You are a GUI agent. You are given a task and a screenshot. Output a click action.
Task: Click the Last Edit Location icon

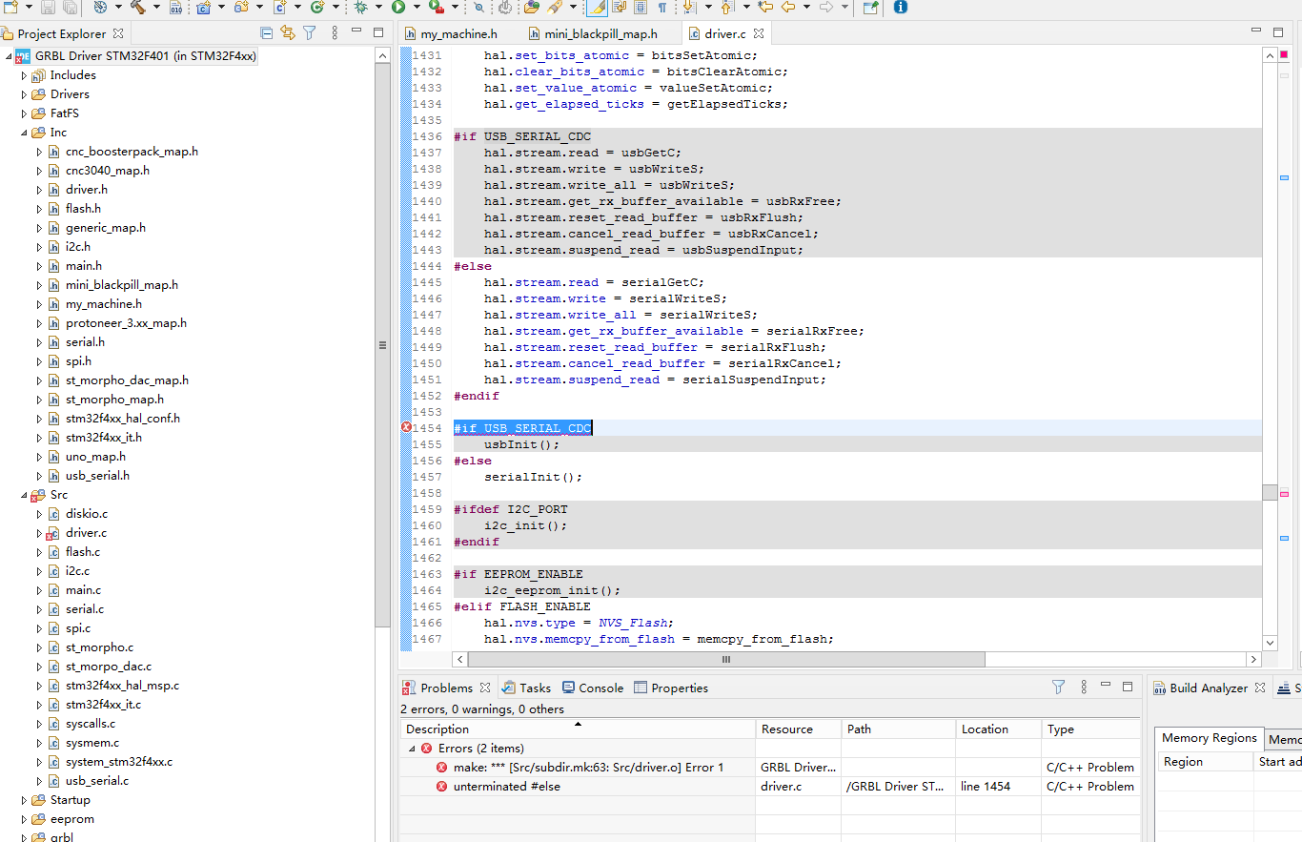765,8
